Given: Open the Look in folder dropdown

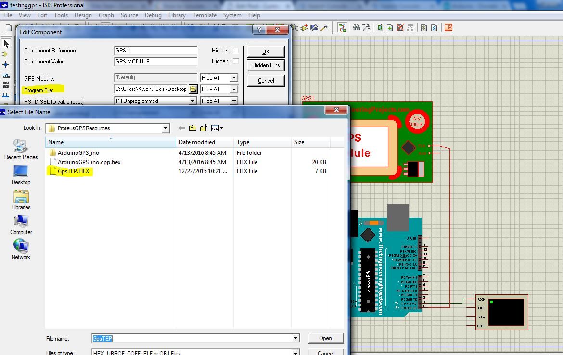Looking at the screenshot, I should click(x=166, y=128).
